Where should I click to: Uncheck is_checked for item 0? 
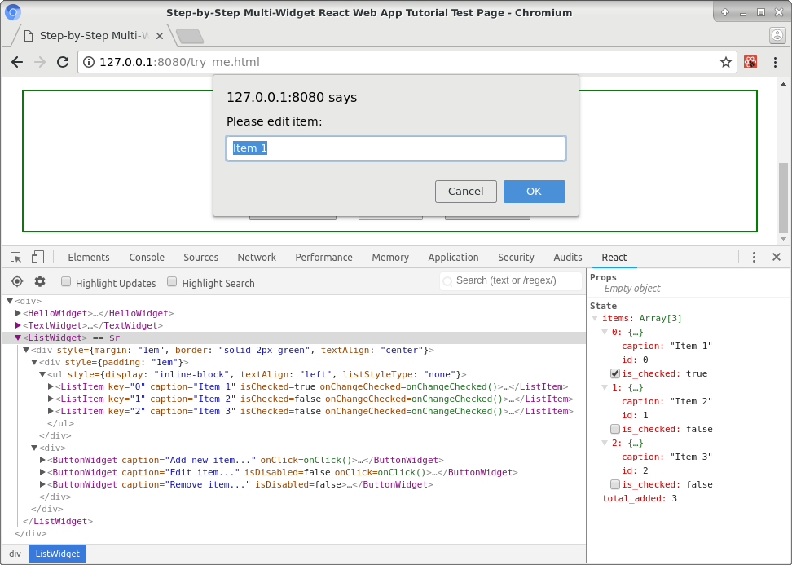pos(614,373)
